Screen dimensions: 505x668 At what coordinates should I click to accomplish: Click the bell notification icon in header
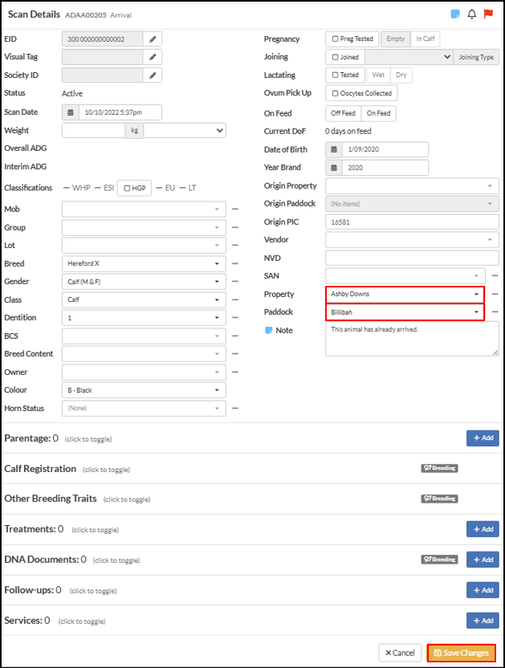[472, 14]
